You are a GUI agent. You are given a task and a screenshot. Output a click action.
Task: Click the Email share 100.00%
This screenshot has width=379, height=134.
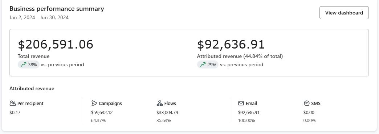(246, 121)
